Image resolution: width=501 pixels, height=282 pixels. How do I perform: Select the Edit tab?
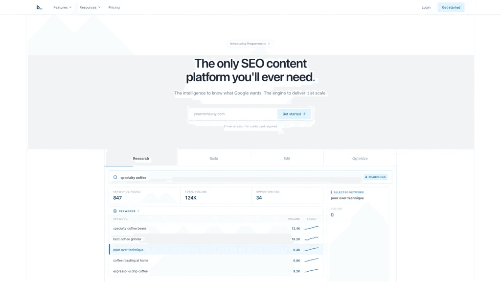[287, 159]
